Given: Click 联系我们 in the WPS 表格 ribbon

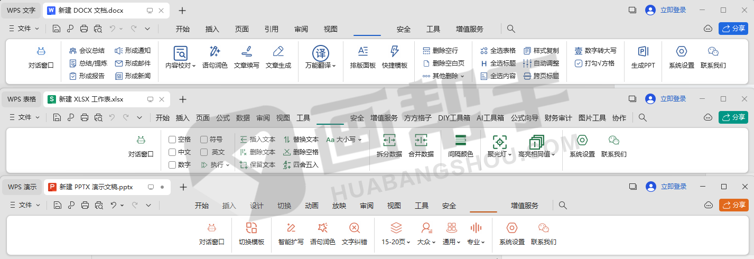Looking at the screenshot, I should coord(614,146).
